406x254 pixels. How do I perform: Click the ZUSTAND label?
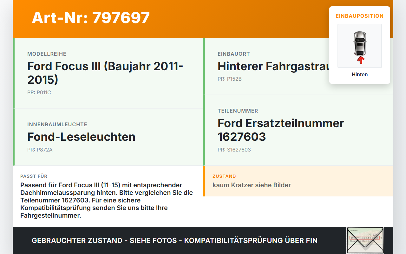tap(224, 176)
